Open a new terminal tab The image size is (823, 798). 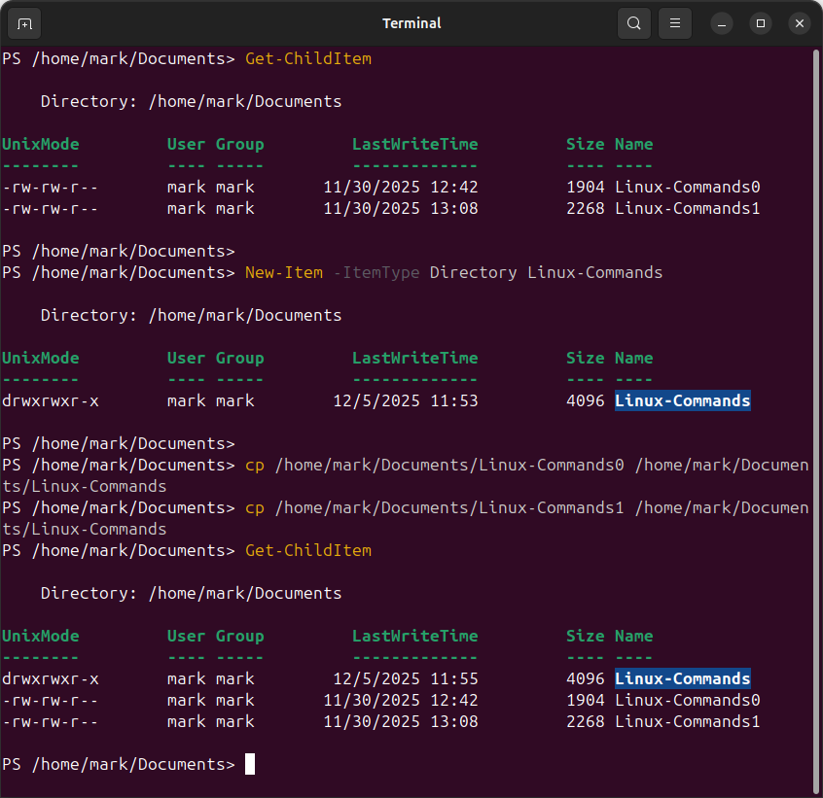[24, 23]
